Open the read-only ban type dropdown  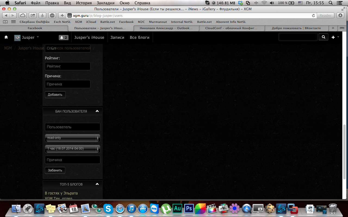pyautogui.click(x=73, y=138)
